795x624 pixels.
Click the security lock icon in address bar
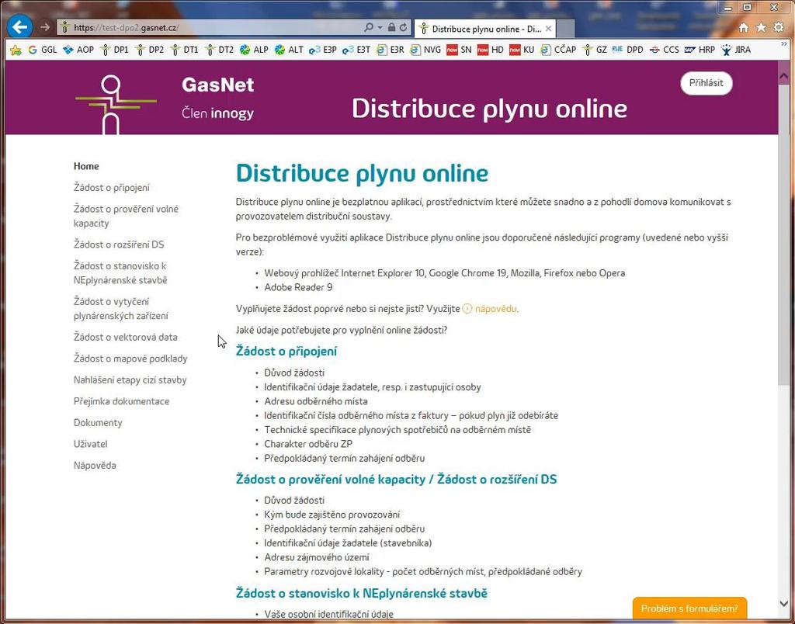pyautogui.click(x=391, y=27)
